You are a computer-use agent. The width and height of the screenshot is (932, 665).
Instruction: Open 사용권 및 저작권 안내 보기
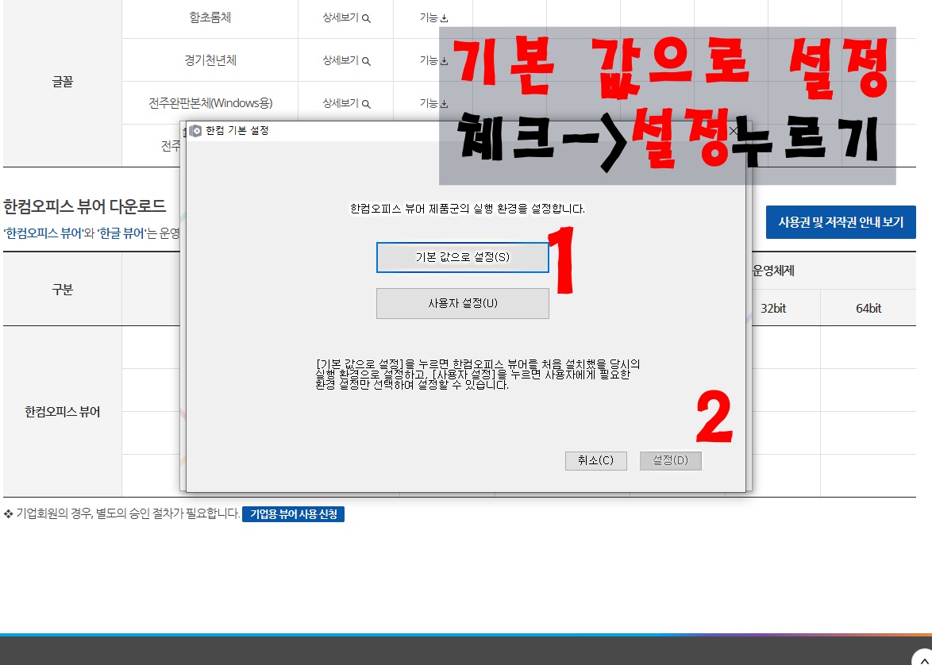841,222
